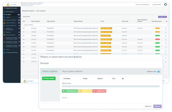
Task: Focus the table search input field
Action: click(x=95, y=25)
